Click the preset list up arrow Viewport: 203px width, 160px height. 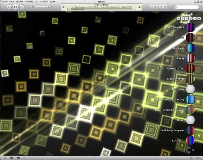click(x=189, y=147)
